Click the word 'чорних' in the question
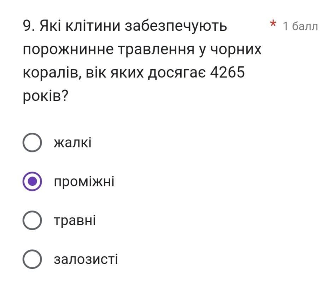This screenshot has height=289, width=334. pos(236,50)
